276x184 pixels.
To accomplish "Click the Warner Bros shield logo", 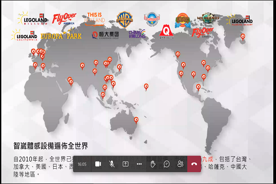I will coord(125,19).
